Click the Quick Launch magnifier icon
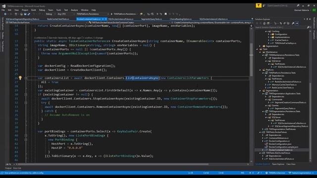Screen dimensions: 317x178 click(298, 5)
